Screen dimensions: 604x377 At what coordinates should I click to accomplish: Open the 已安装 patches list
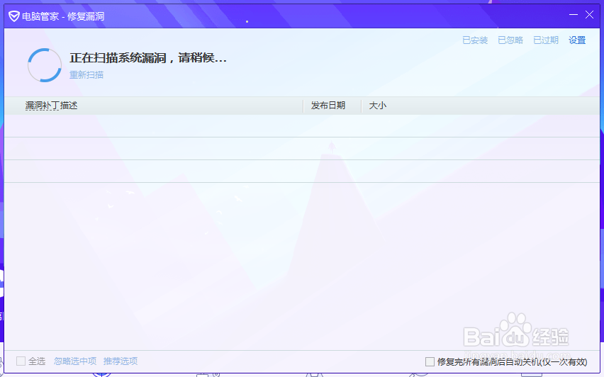(x=475, y=40)
